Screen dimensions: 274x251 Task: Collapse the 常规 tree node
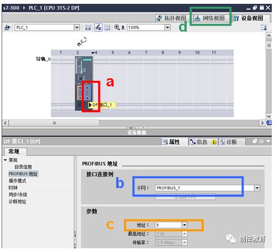5,160
